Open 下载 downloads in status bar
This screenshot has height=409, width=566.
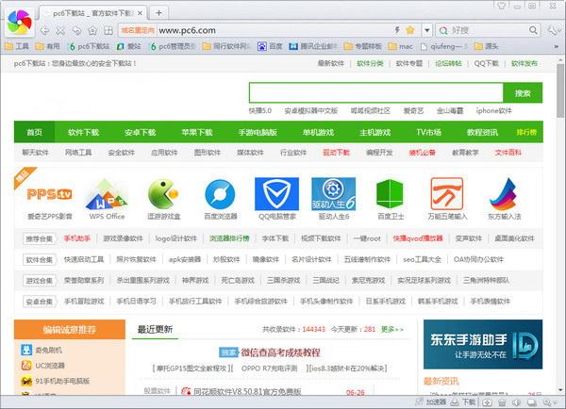click(463, 401)
